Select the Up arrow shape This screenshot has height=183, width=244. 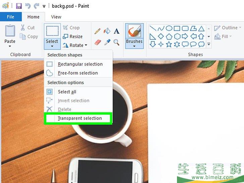pos(201,37)
